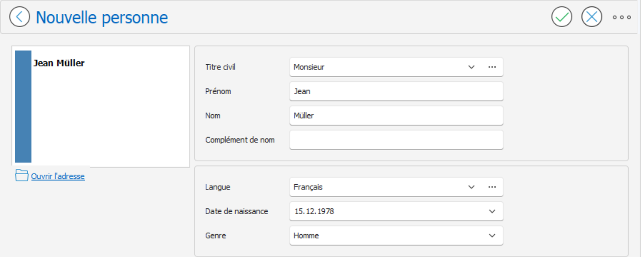
Task: Click the blue color bar in address card
Action: (23, 107)
